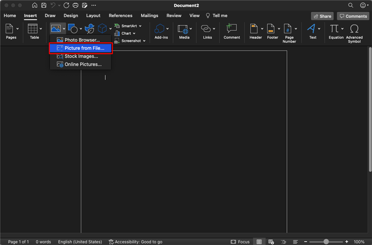Redo with the circular arrow icon
The height and width of the screenshot is (245, 372).
67,5
